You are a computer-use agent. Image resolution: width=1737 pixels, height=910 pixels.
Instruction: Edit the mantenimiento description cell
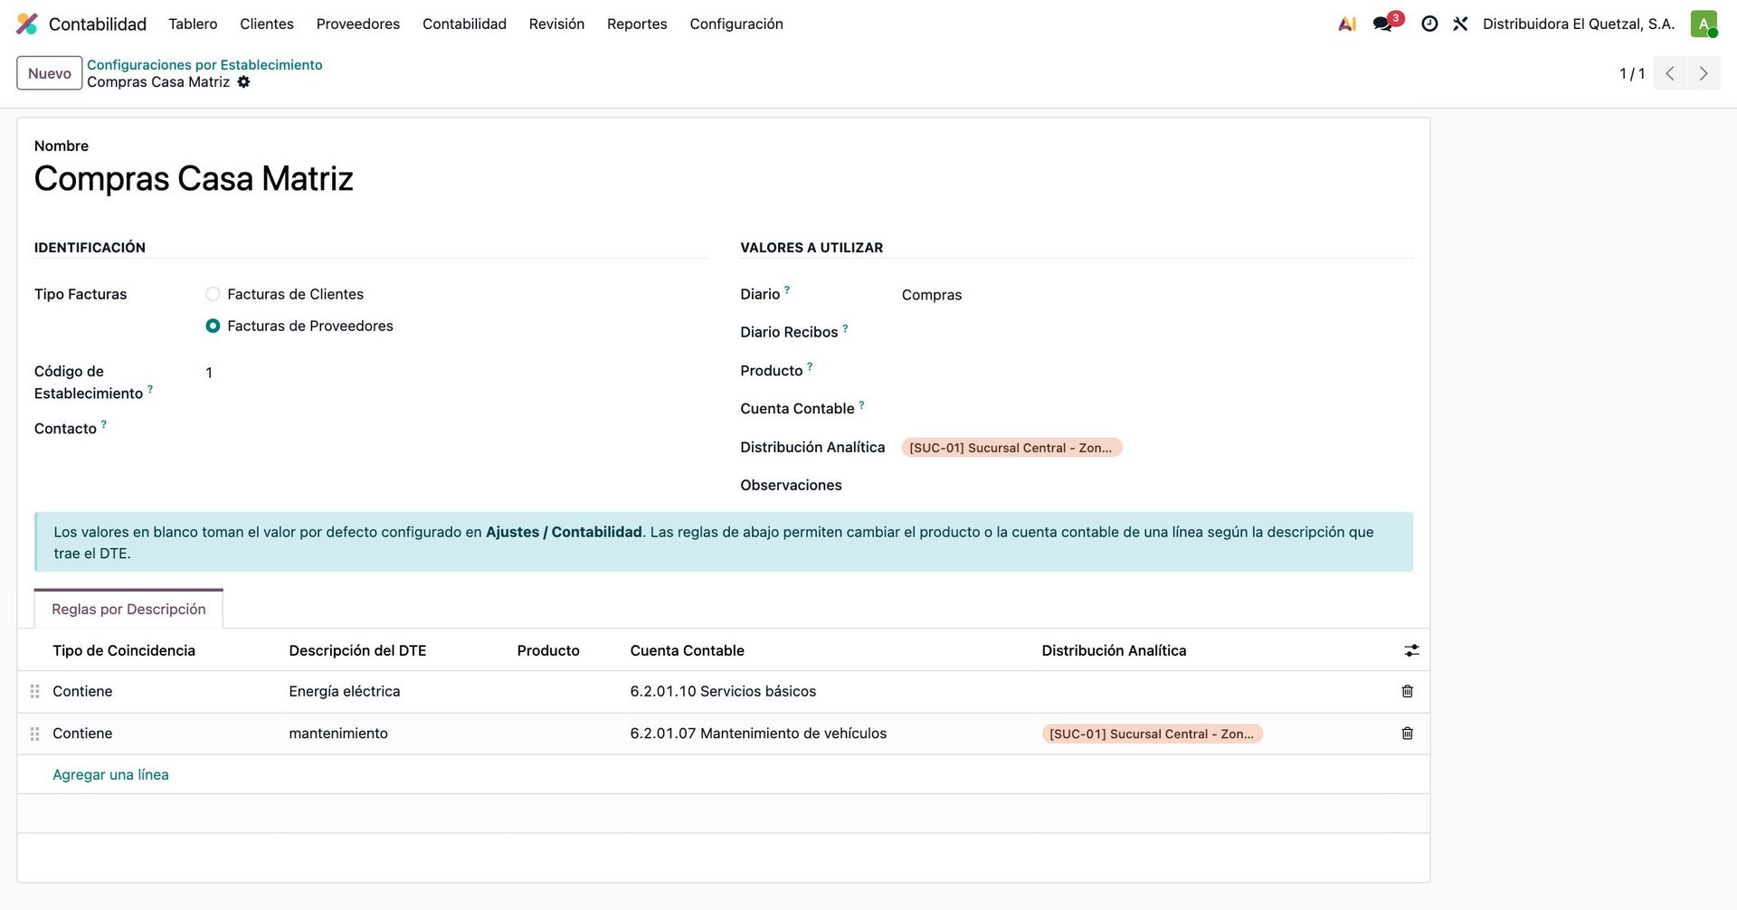tap(395, 734)
